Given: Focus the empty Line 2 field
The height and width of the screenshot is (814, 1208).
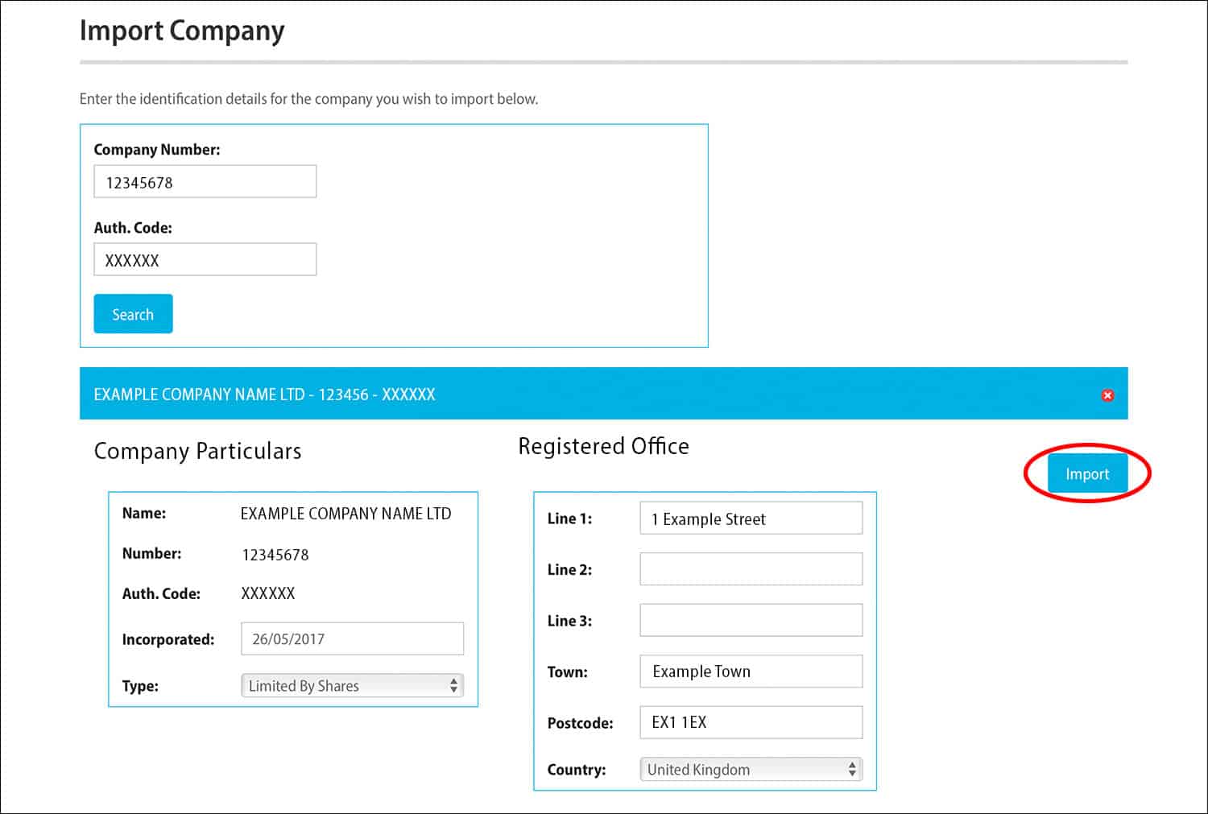Looking at the screenshot, I should (x=750, y=568).
